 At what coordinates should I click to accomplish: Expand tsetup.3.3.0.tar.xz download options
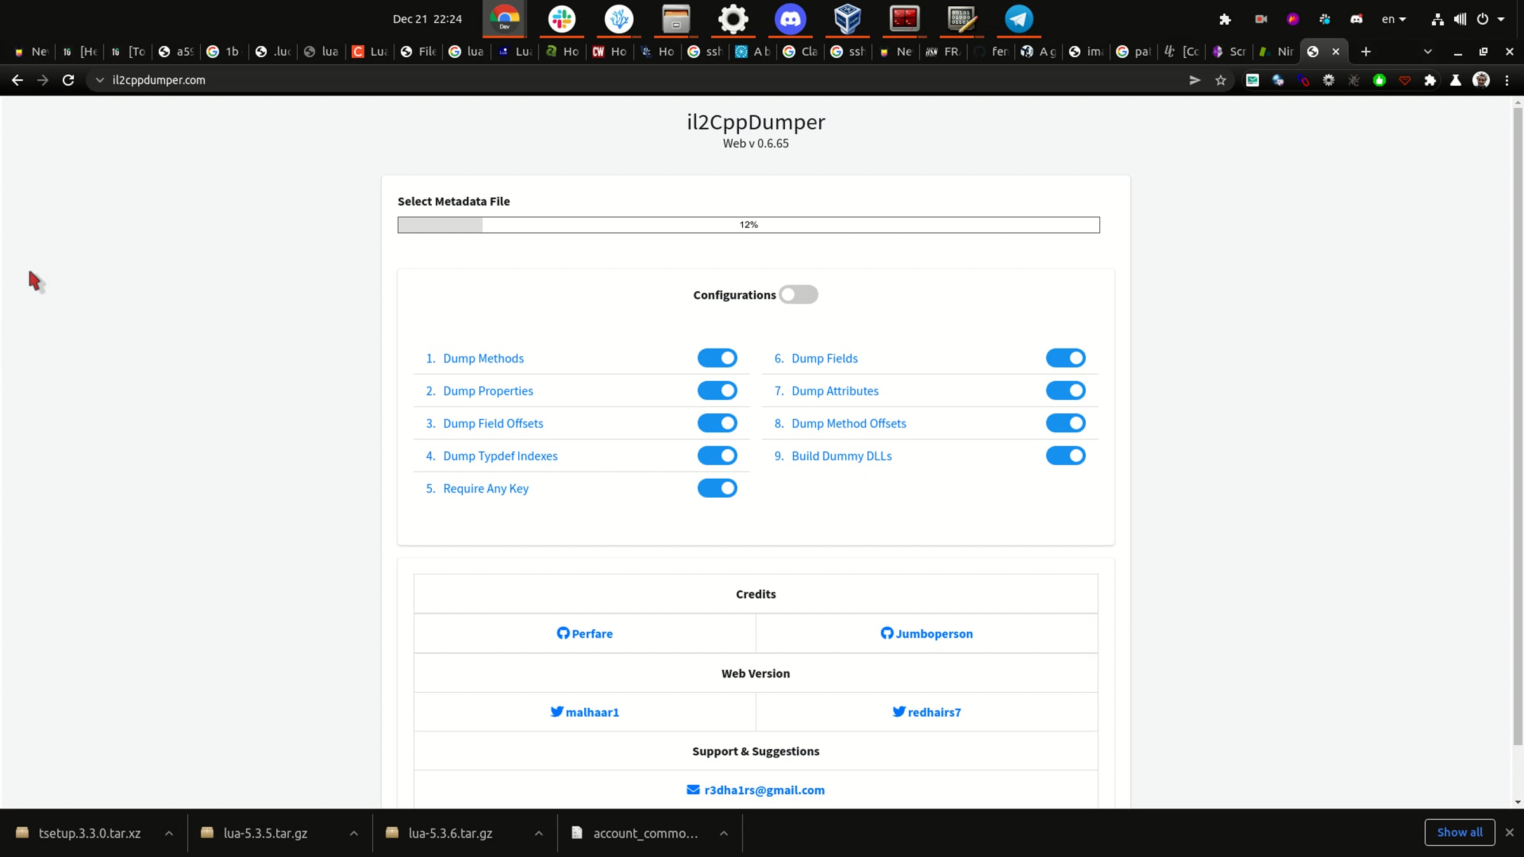pyautogui.click(x=169, y=834)
